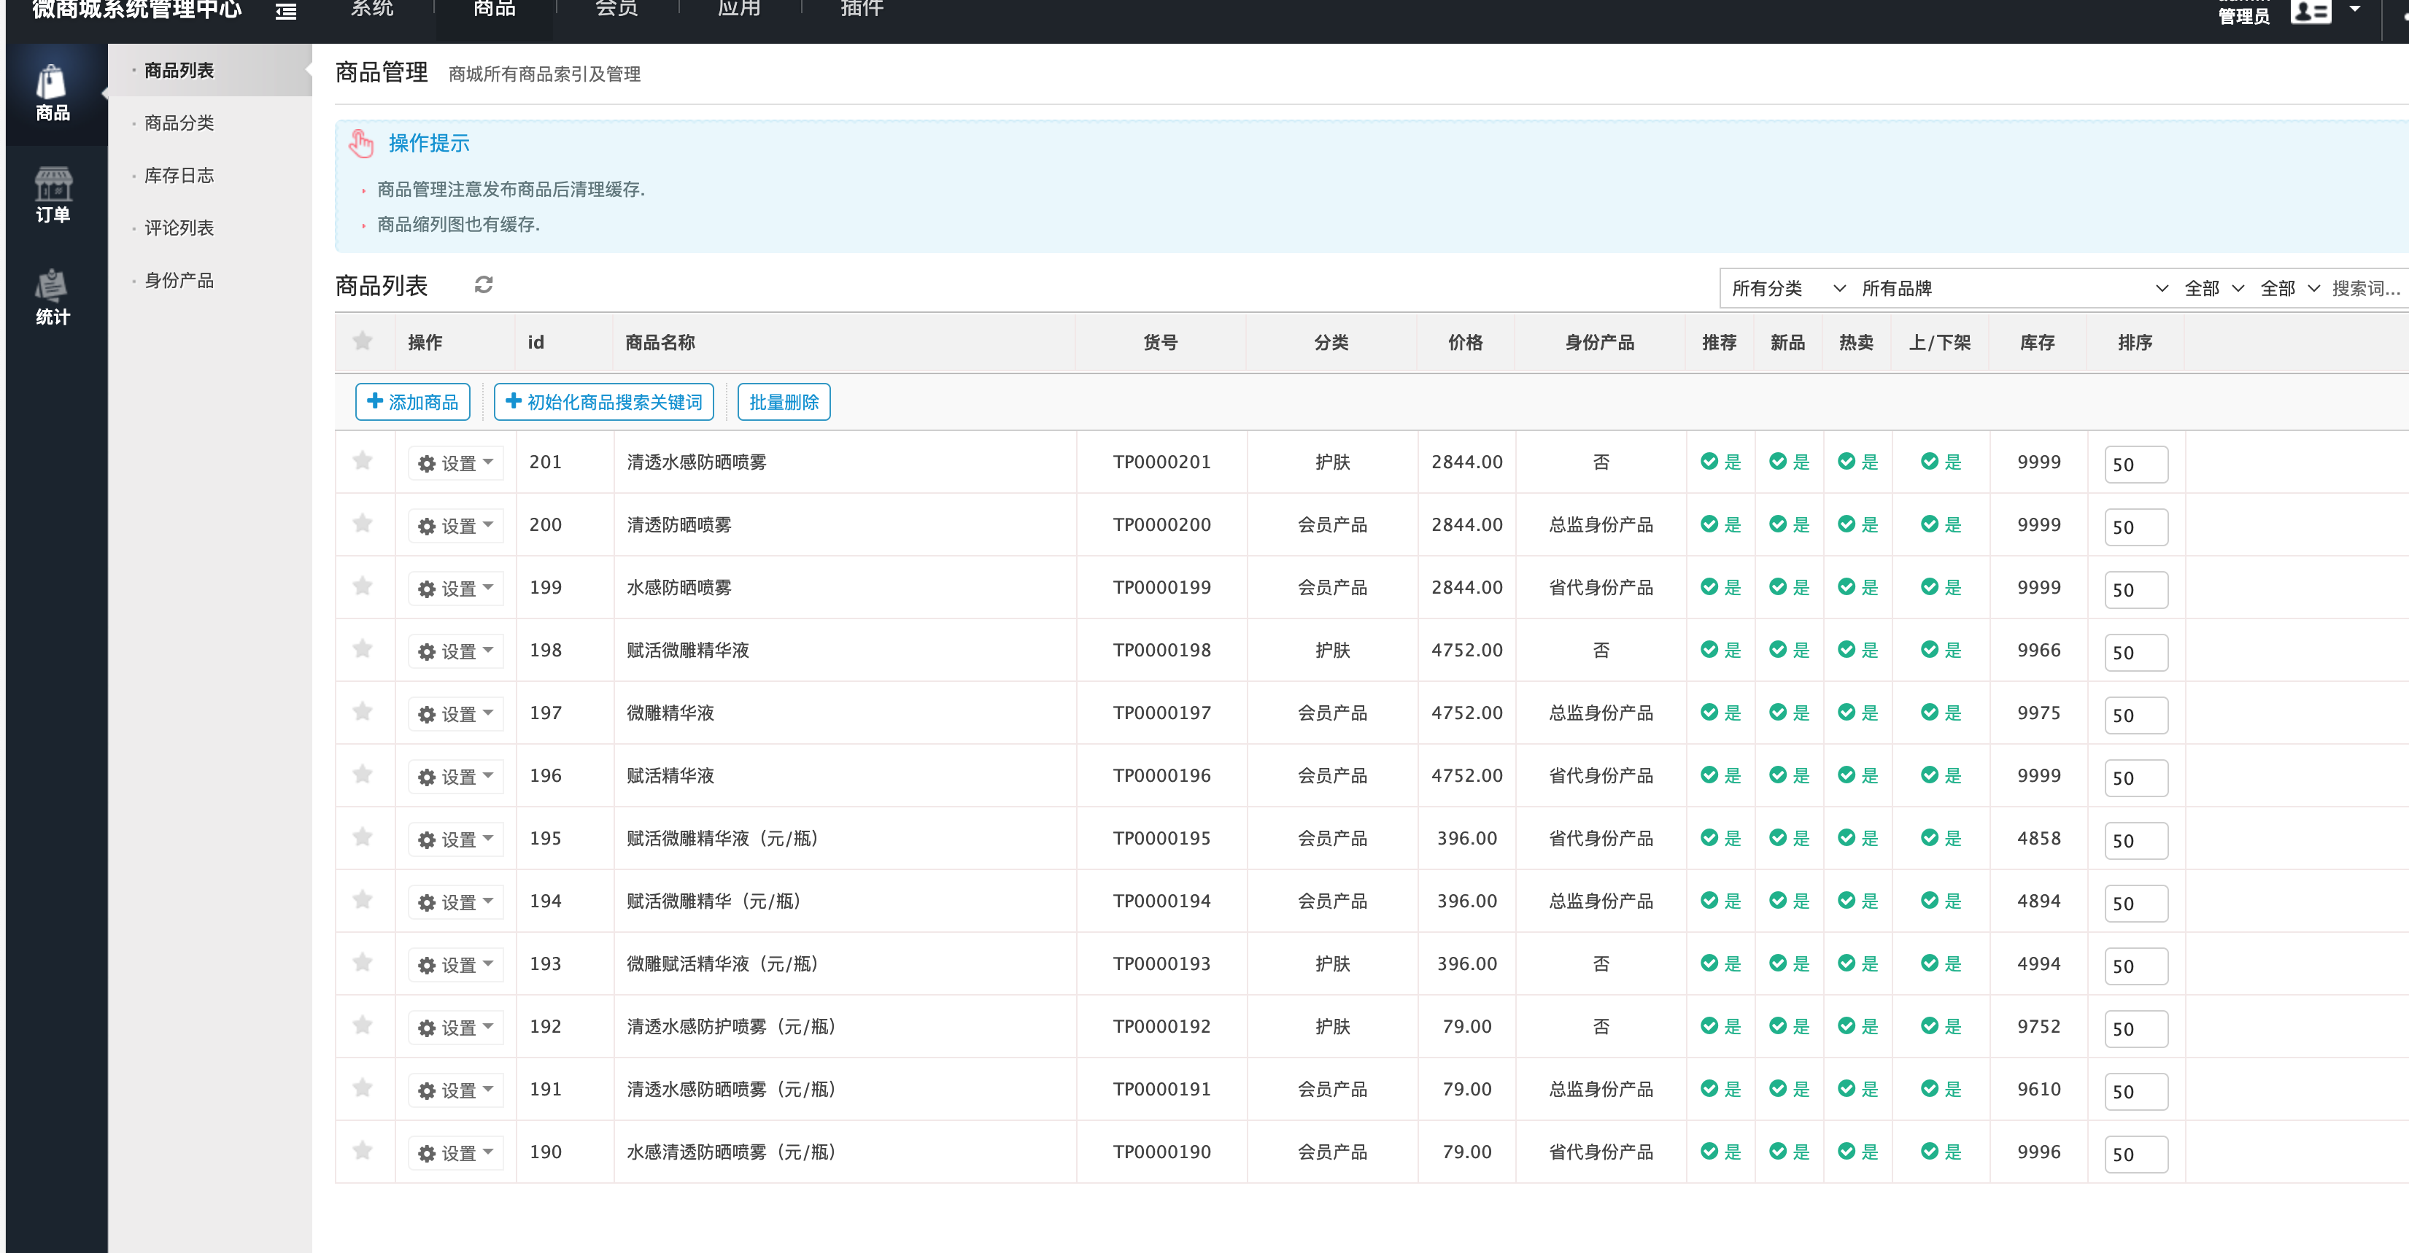Toggle 新品 status for product 200
2409x1253 pixels.
pos(1789,524)
